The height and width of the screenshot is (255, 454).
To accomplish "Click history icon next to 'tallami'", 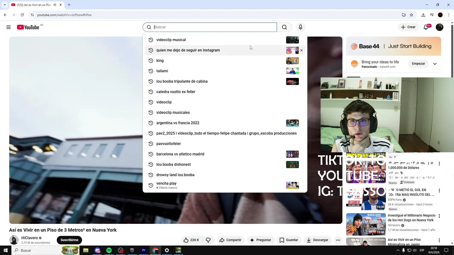I will click(151, 71).
